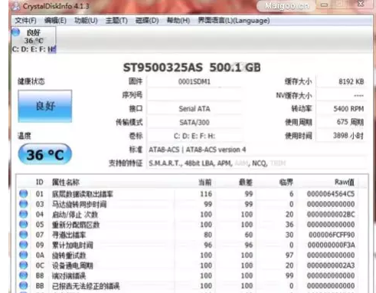Viewport: 376px width, 293px height.
Task: Click the firmware field 0001SDM1
Action: point(195,81)
